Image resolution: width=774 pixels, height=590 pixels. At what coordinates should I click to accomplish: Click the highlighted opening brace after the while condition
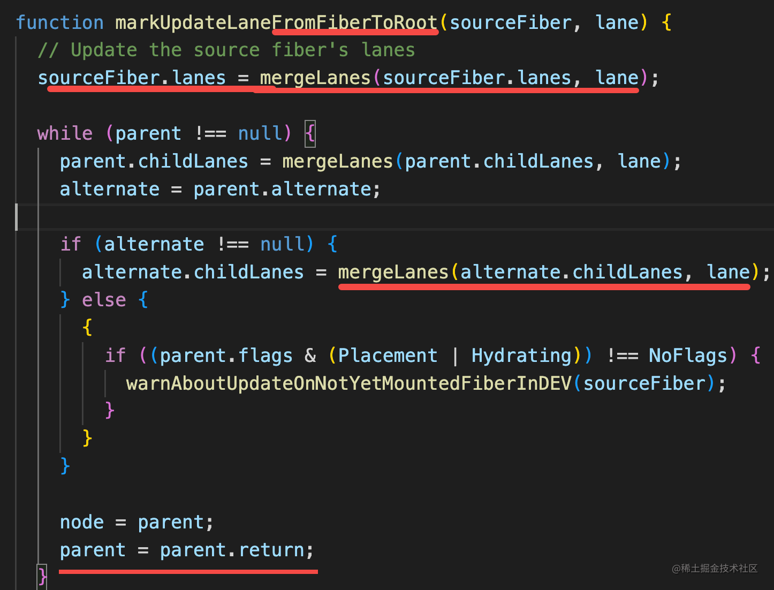(x=310, y=133)
